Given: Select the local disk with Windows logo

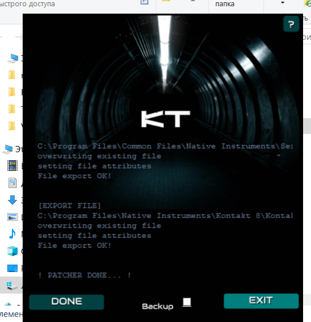Looking at the screenshot, I should coord(11,286).
